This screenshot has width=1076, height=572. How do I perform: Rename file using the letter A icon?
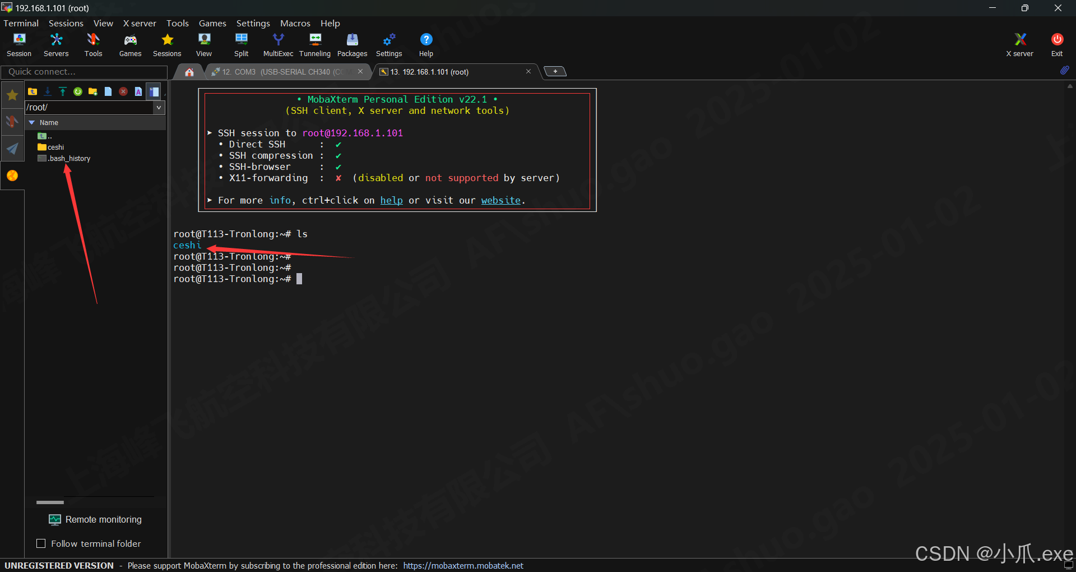(x=138, y=91)
